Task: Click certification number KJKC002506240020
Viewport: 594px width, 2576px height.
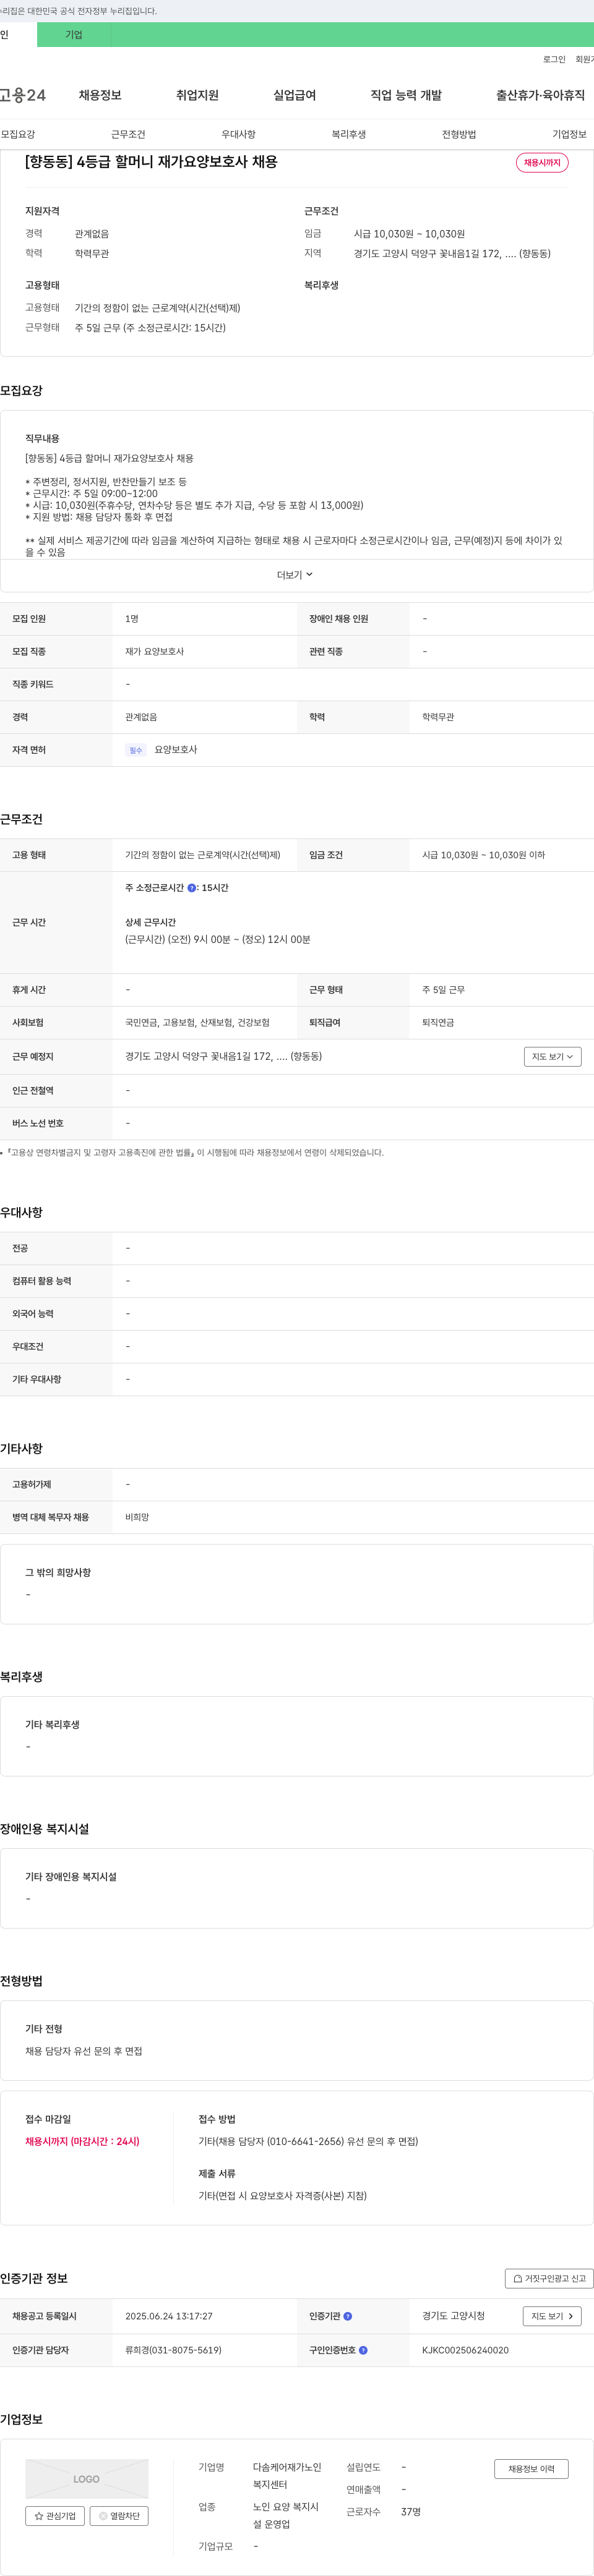Action: coord(465,2350)
